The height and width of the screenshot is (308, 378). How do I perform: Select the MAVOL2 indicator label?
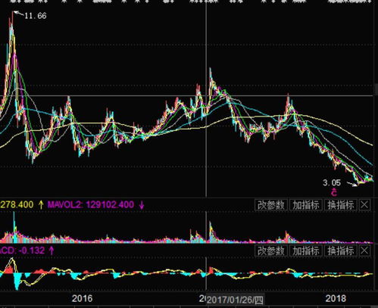(x=64, y=204)
